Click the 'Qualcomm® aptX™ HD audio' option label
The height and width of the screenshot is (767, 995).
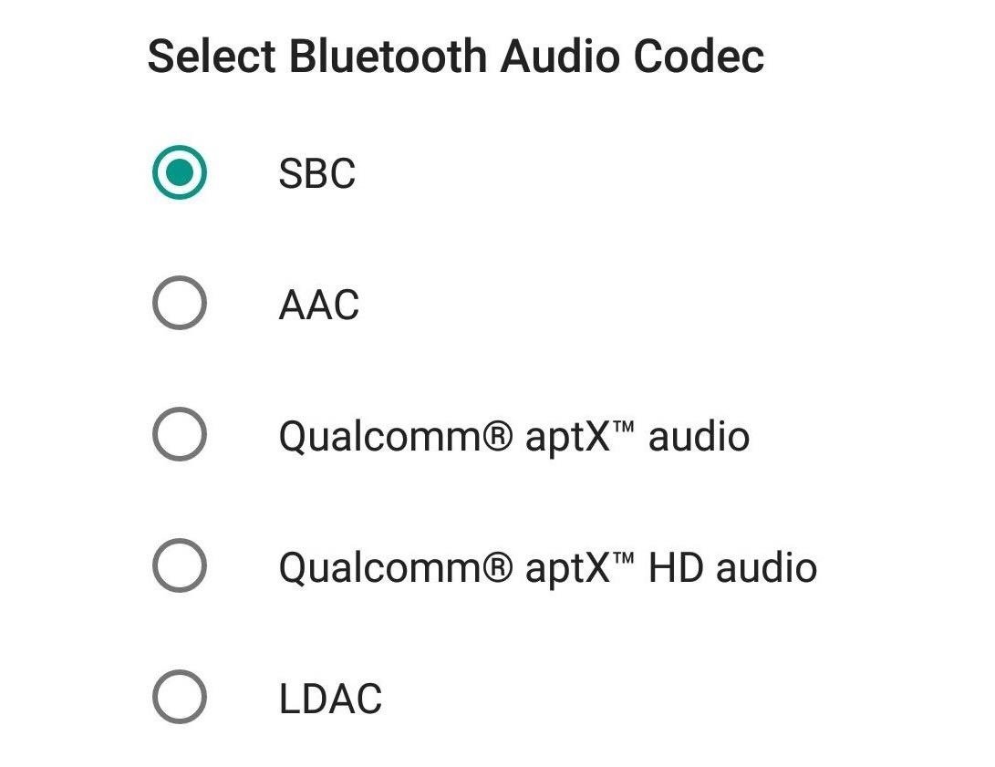point(547,568)
